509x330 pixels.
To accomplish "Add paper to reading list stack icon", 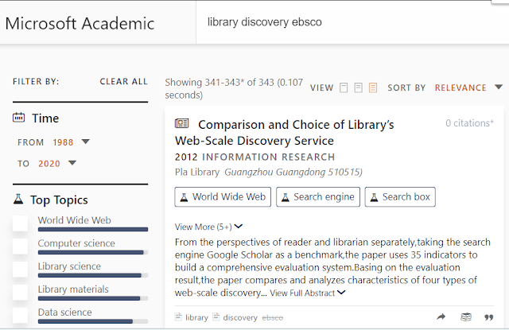I will point(466,316).
